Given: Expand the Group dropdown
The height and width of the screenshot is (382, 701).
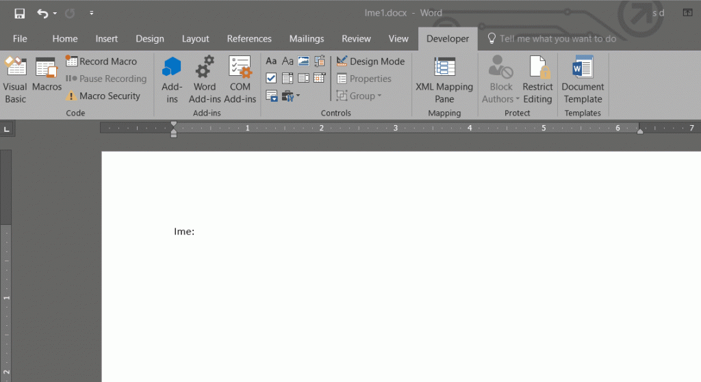Looking at the screenshot, I should point(359,96).
